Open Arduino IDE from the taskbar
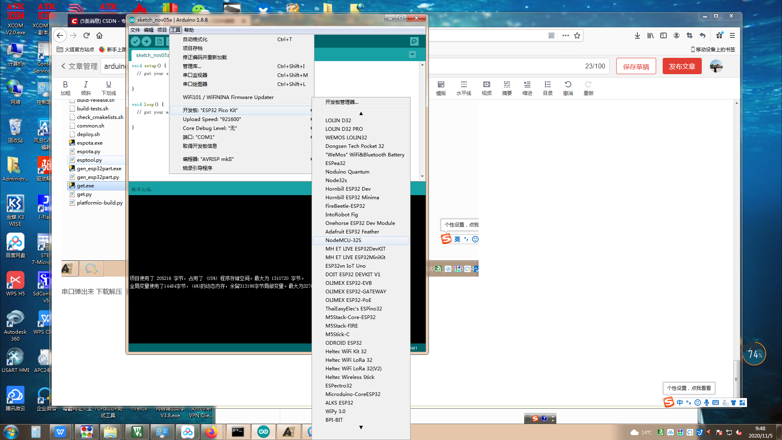 (264, 432)
